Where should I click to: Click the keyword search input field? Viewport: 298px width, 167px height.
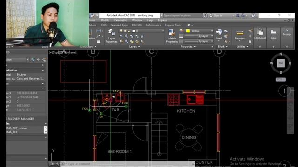[x=183, y=15]
